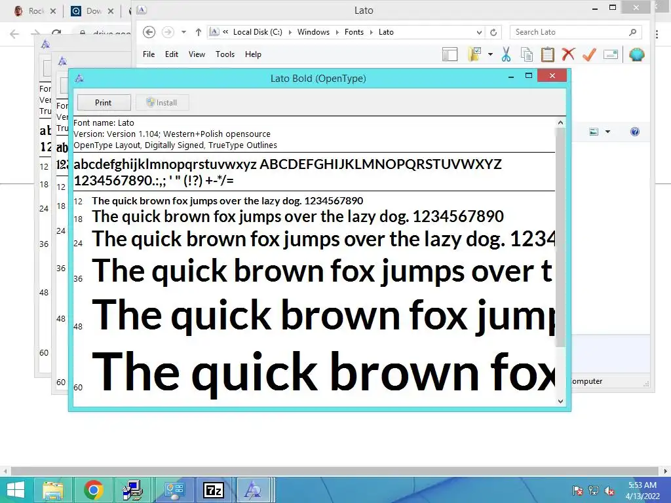
Task: Click the teal shell icon in toolbar
Action: coord(637,54)
